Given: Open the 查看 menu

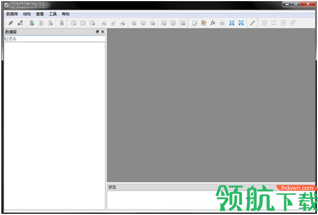Looking at the screenshot, I should tap(40, 14).
